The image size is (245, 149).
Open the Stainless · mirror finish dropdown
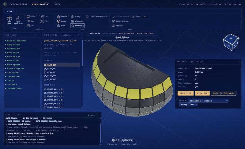click(x=208, y=101)
